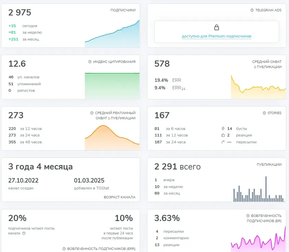The height and width of the screenshot is (252, 289).
Task: Click the publications bar chart
Action: [259, 189]
